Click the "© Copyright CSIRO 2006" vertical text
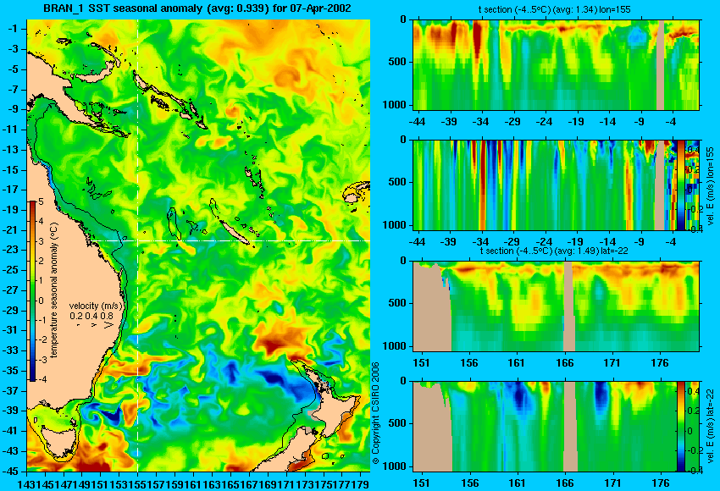Image resolution: width=720 pixels, height=491 pixels. click(376, 414)
